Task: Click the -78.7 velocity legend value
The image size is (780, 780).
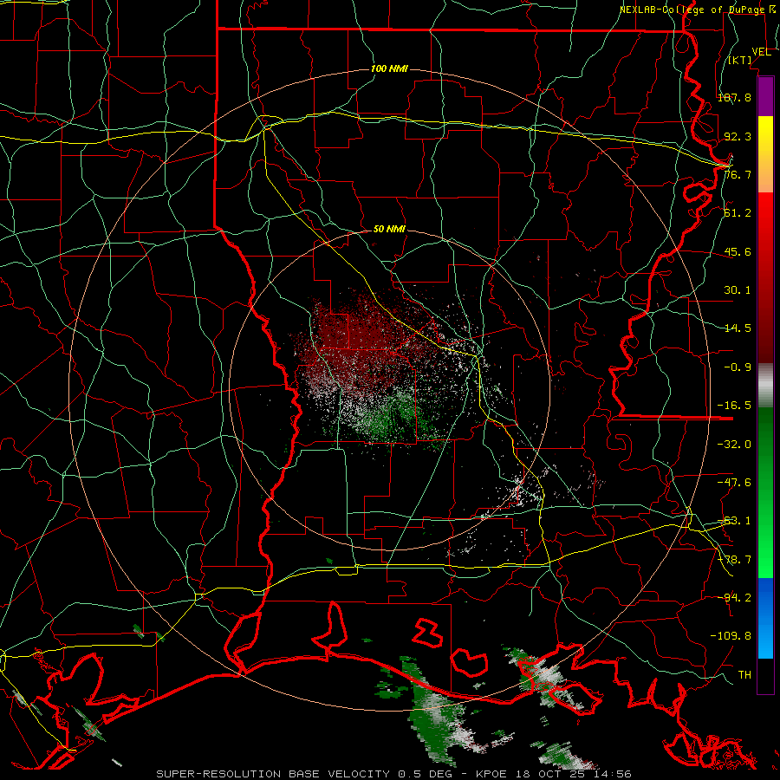Action: point(734,560)
